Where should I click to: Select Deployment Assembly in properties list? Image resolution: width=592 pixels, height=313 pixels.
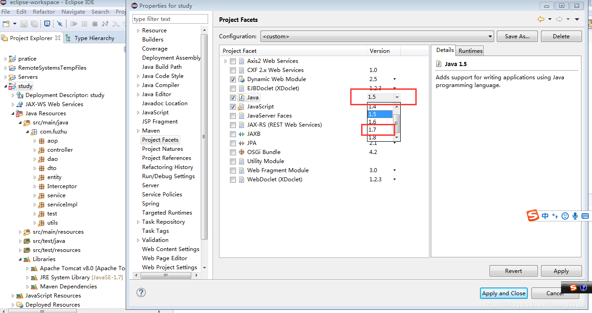click(171, 58)
